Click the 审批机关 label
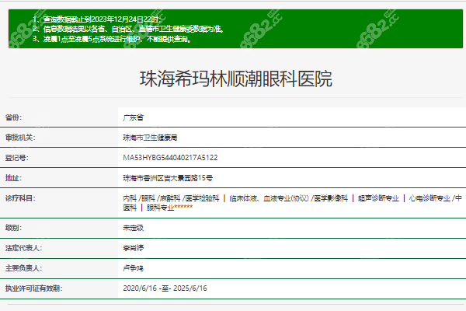 click(x=20, y=138)
